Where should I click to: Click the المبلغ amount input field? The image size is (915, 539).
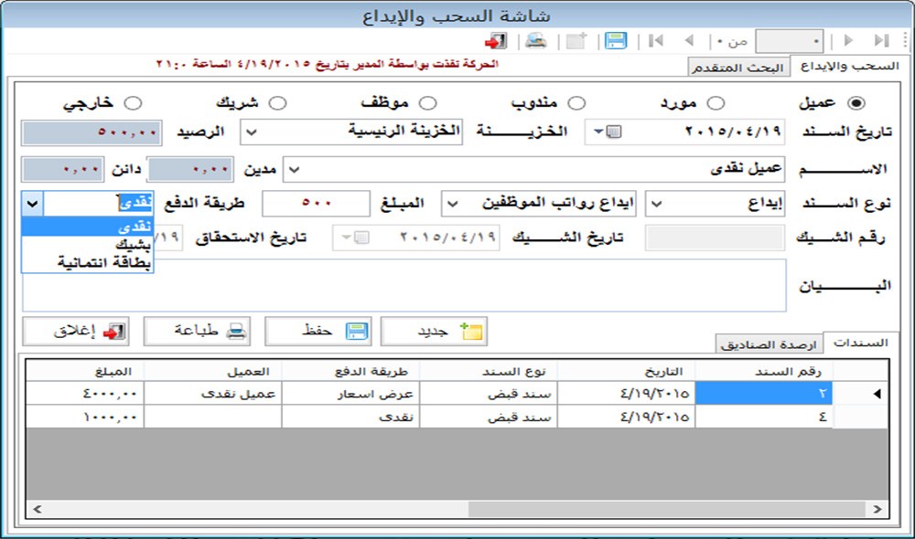click(x=316, y=204)
